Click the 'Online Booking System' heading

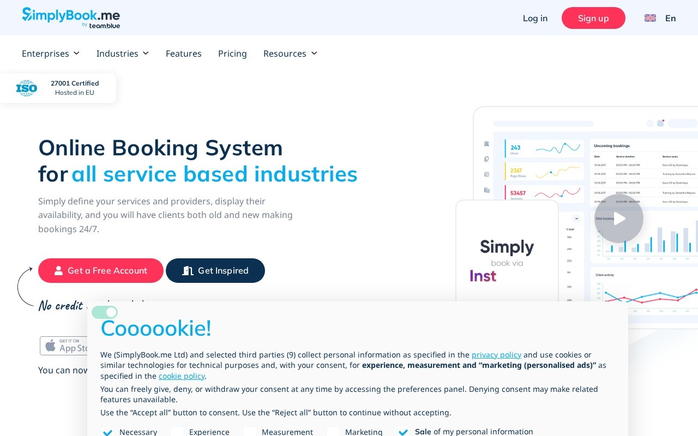pyautogui.click(x=160, y=148)
